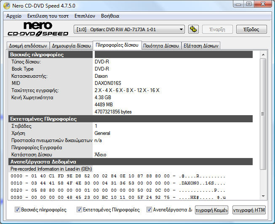Close the Nero CD-DVD Speed window
The image size is (275, 224).
pyautogui.click(x=263, y=4)
